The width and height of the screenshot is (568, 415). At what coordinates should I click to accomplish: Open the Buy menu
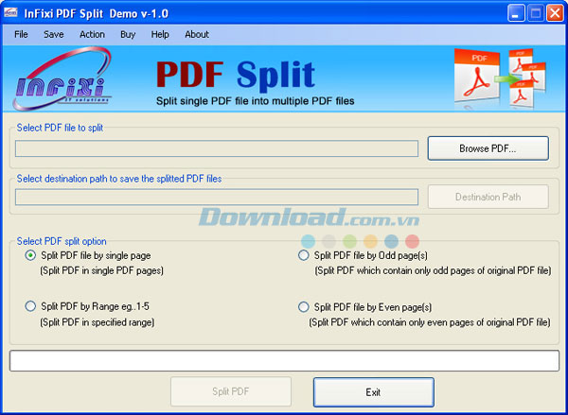pos(128,34)
